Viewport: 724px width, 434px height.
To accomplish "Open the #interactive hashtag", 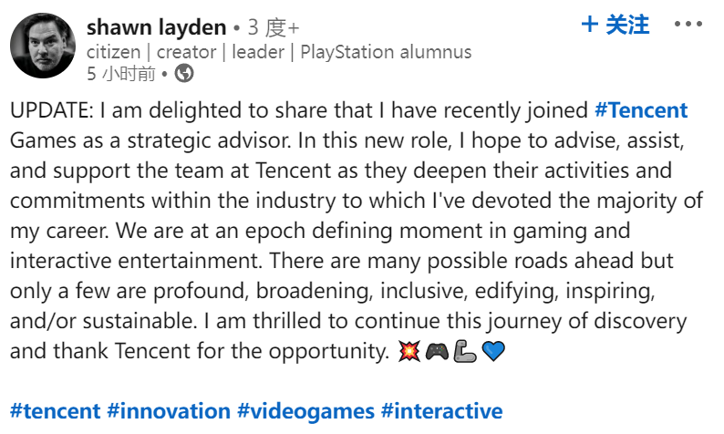I will 441,409.
